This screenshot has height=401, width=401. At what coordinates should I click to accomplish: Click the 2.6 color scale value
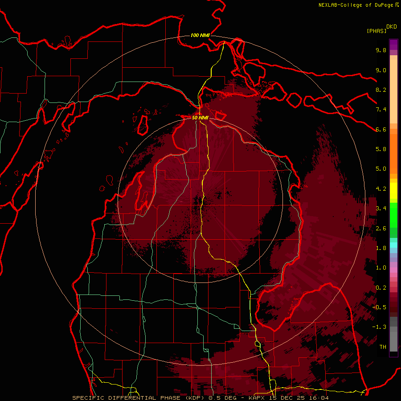click(x=381, y=229)
